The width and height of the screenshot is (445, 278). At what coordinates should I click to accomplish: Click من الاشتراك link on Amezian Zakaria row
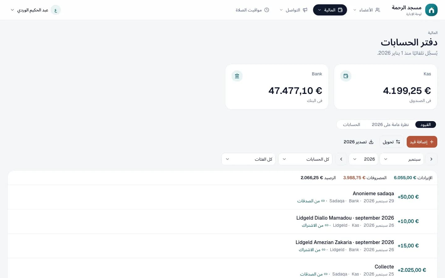tap(312, 250)
